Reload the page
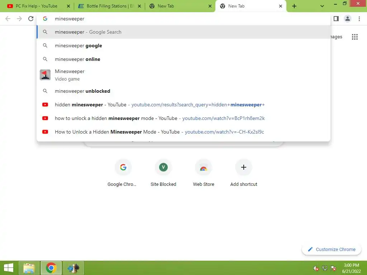367x275 pixels. coord(31,19)
